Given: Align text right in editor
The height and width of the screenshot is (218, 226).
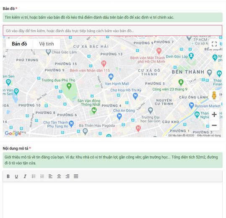Looking at the screenshot, I should pos(68,176).
